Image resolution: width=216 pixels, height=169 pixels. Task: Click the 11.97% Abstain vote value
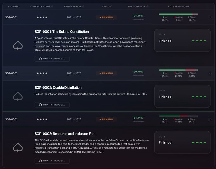click(192, 20)
